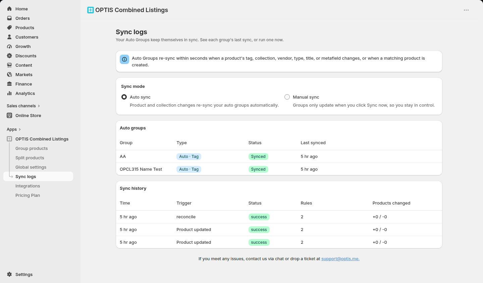Open Global settings page
This screenshot has width=483, height=283.
coord(31,167)
